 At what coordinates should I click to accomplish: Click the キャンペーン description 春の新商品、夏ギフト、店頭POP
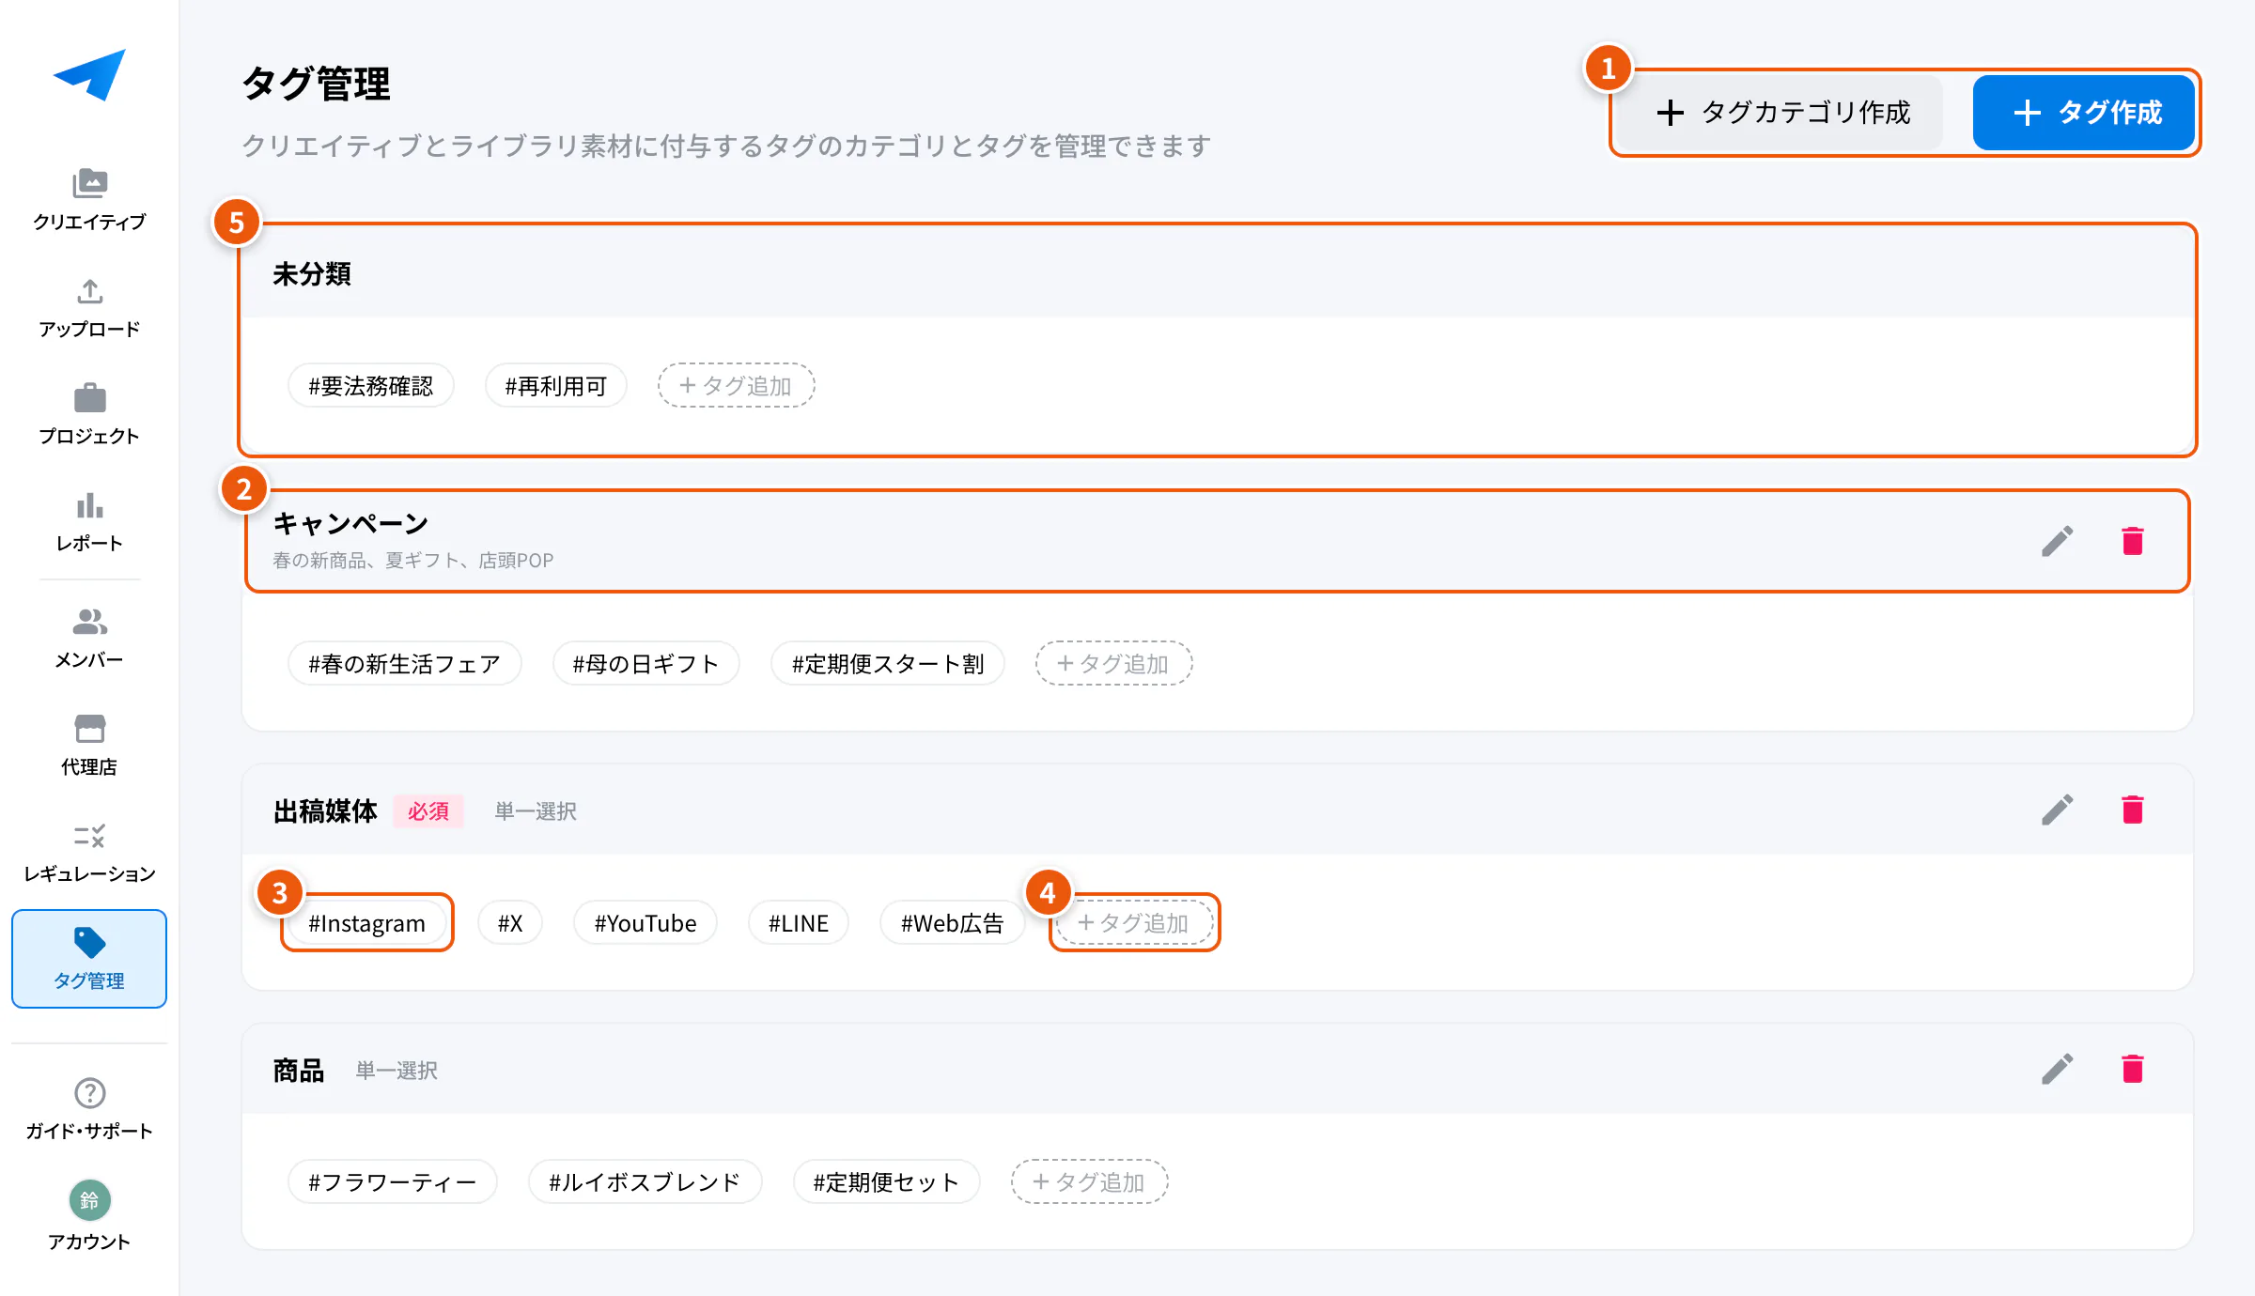coord(413,560)
